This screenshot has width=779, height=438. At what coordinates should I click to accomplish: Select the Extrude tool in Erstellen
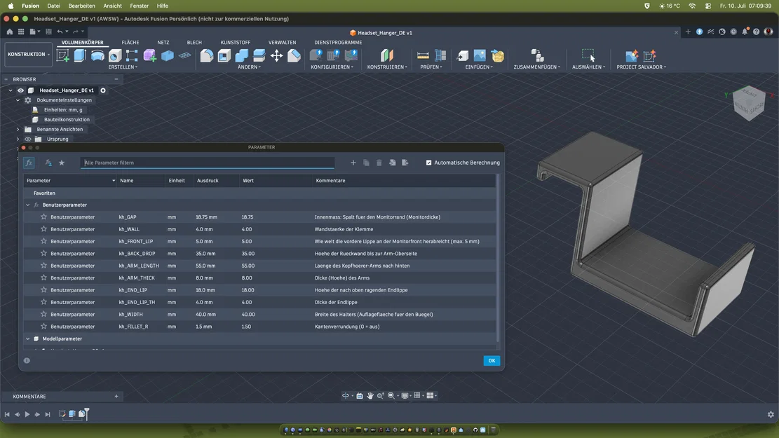(x=80, y=55)
